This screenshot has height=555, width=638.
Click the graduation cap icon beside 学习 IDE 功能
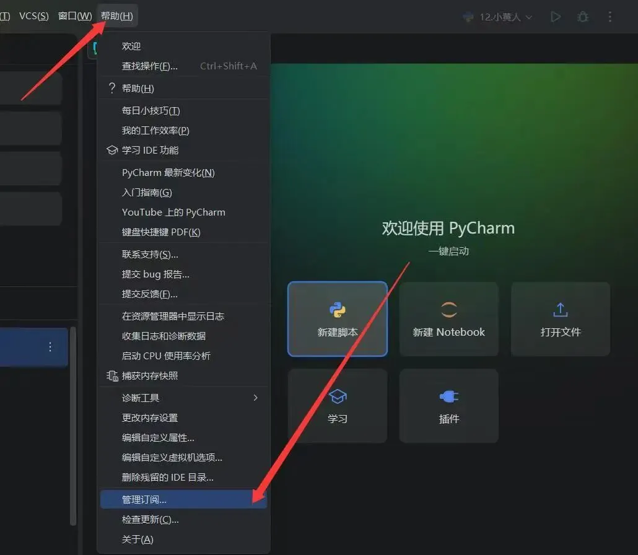pos(112,150)
